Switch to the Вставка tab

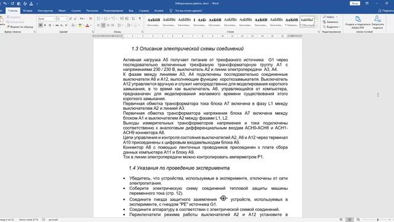[28, 10]
